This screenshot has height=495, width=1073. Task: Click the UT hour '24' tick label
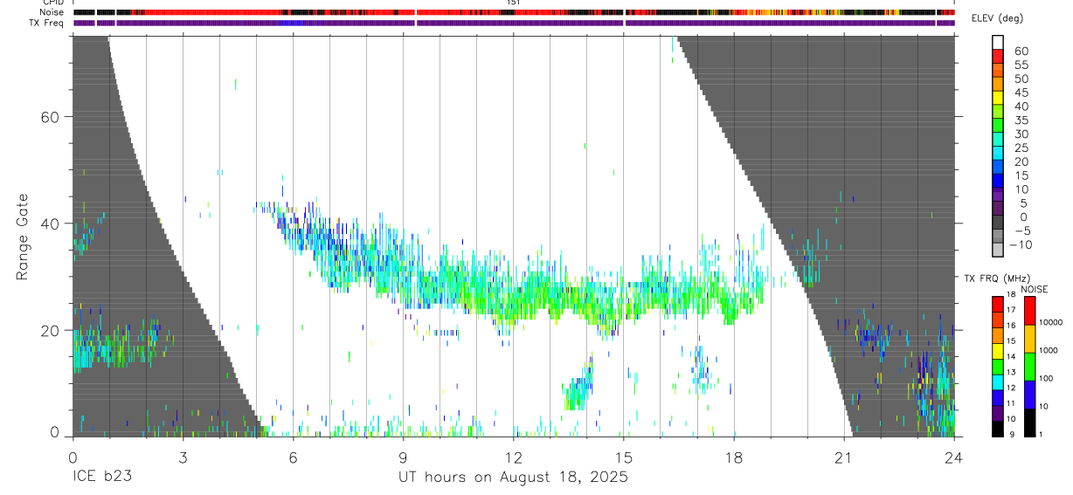[954, 457]
